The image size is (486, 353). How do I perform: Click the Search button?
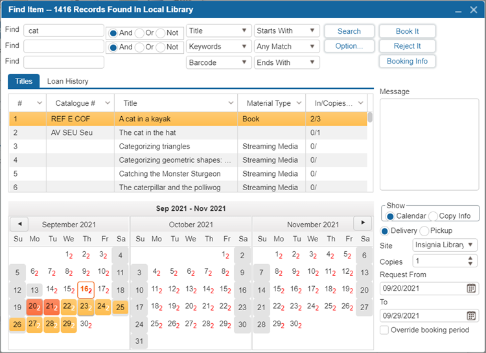pyautogui.click(x=349, y=31)
